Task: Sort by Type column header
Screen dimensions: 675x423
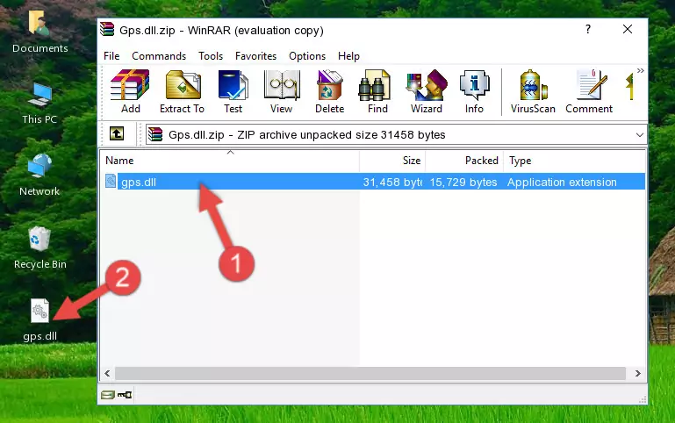Action: (574, 161)
